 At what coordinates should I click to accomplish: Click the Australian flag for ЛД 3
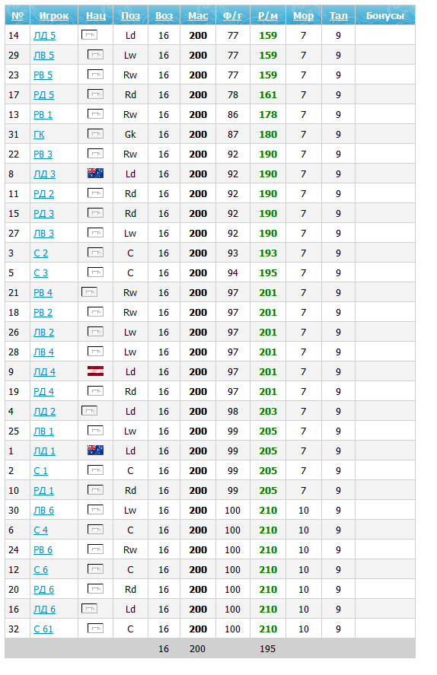coord(95,174)
